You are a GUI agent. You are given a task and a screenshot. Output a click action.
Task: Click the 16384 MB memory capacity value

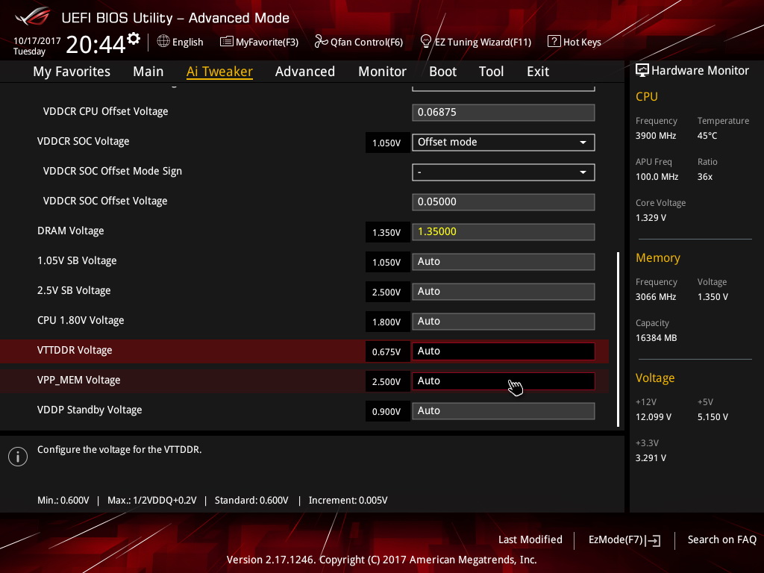(656, 338)
